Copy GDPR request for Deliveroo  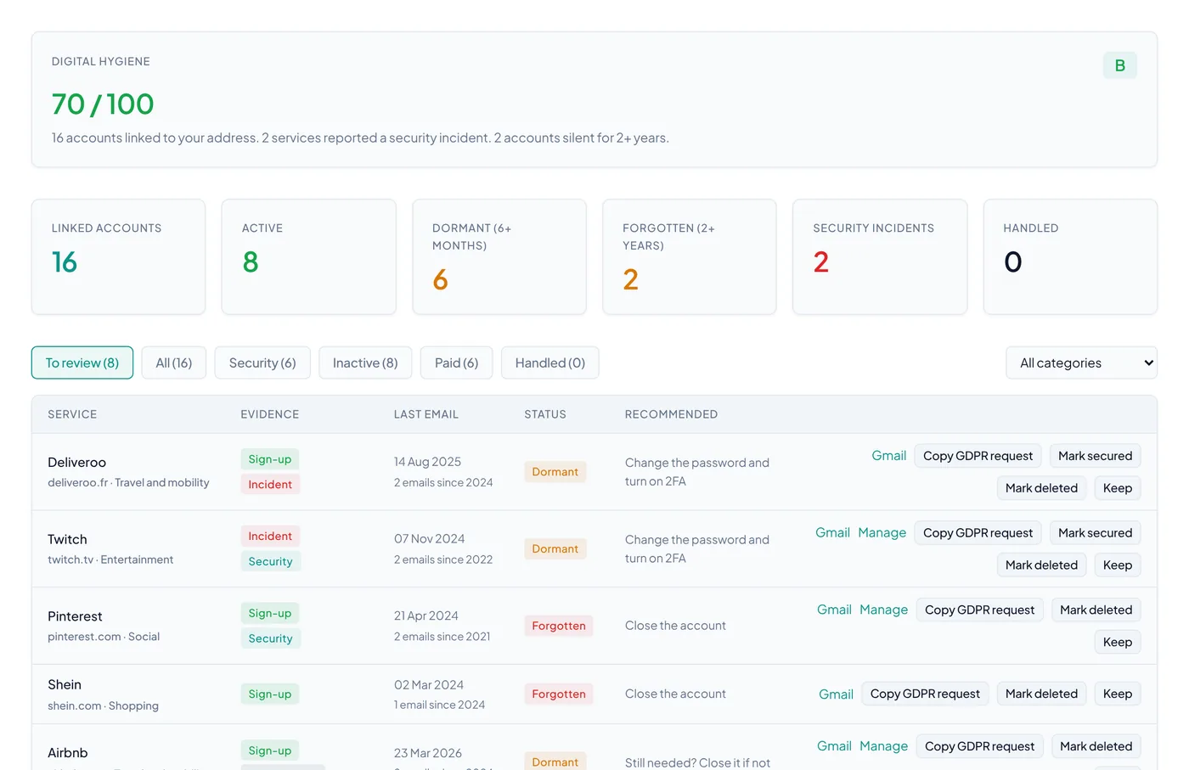[978, 456]
